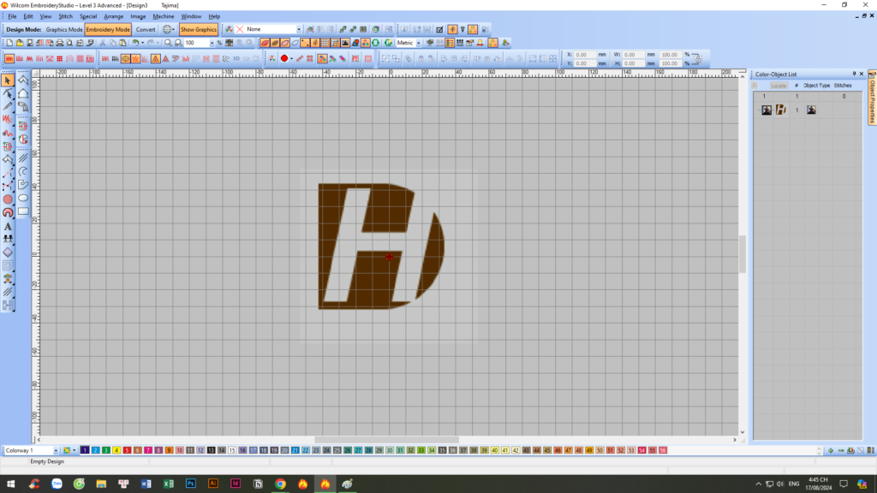Click the 3D view toolbar icon
This screenshot has height=493, width=877.
237,59
